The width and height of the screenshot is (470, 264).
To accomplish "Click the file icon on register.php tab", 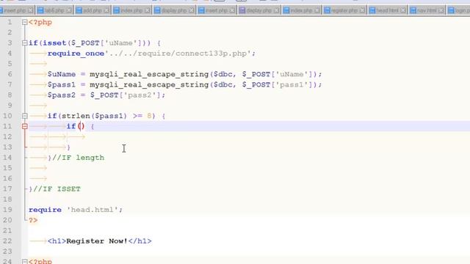I will tap(328, 10).
